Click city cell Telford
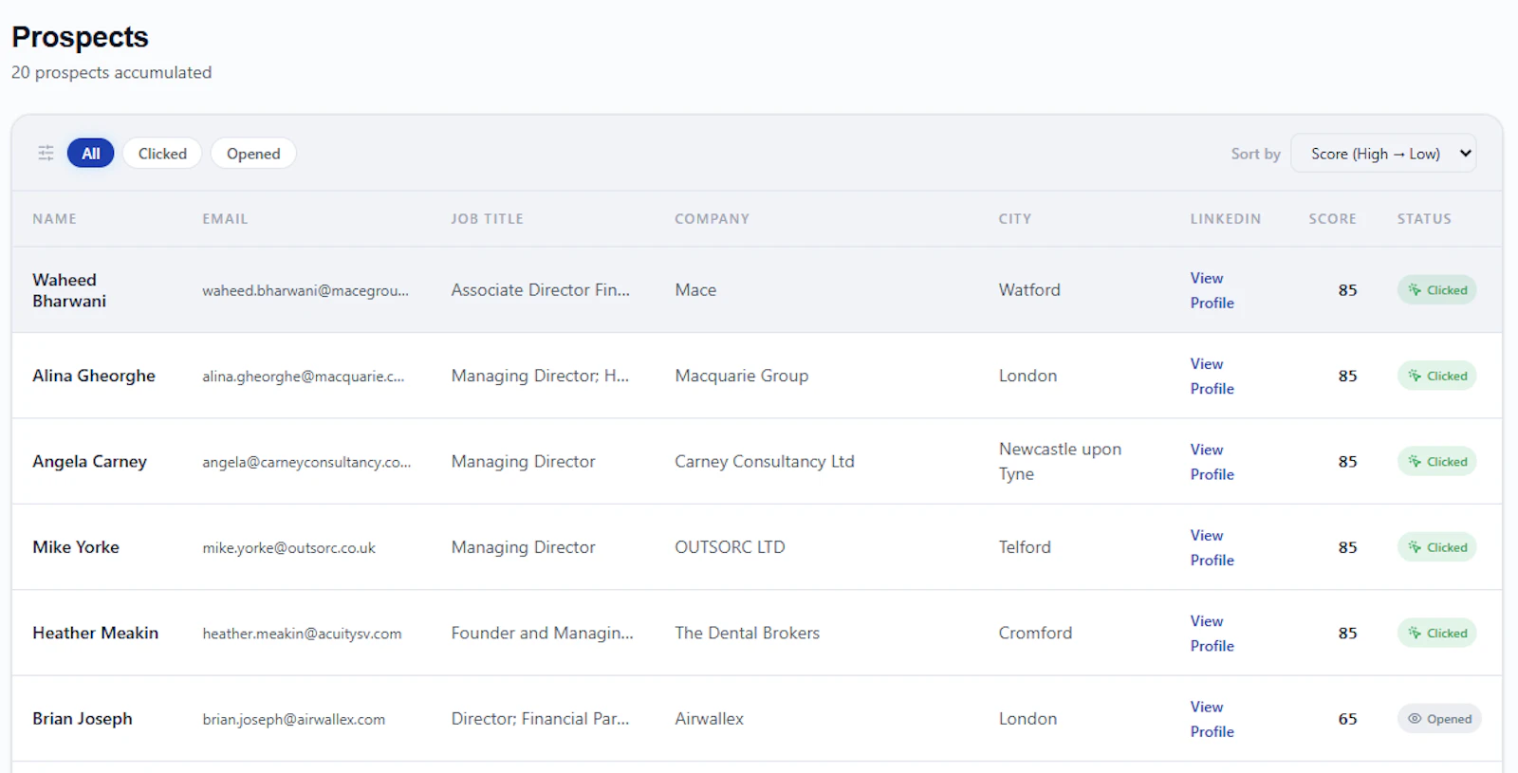The height and width of the screenshot is (773, 1518). [x=1025, y=547]
